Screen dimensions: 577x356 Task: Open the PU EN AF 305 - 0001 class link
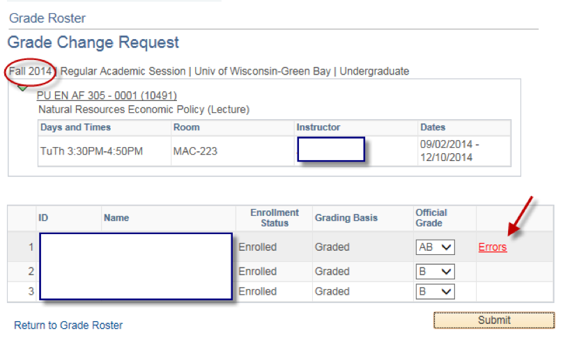tap(107, 95)
